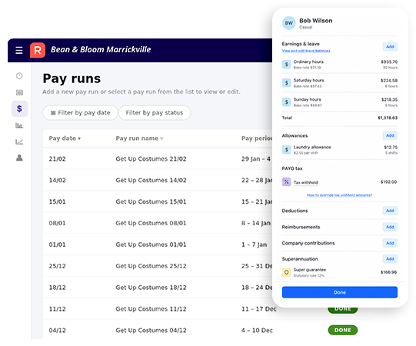
Task: Click the Bob Wilson name heading
Action: pyautogui.click(x=316, y=21)
